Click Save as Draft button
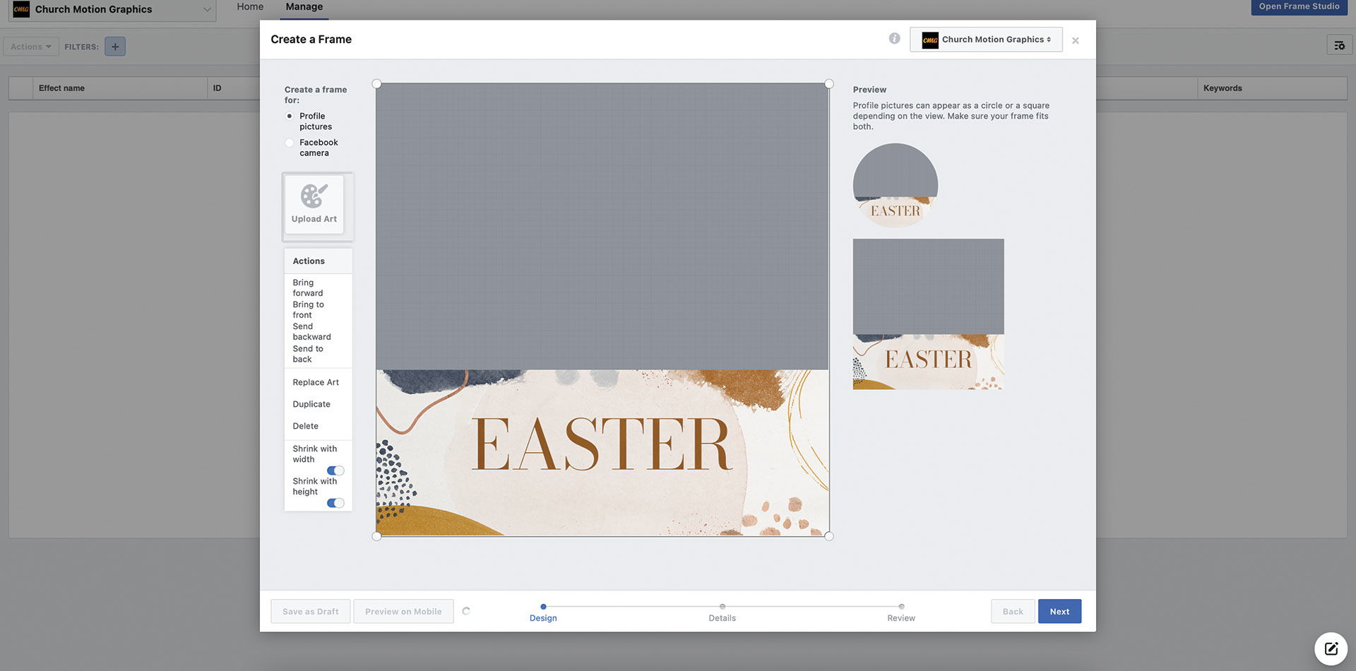This screenshot has width=1356, height=671. 311,612
